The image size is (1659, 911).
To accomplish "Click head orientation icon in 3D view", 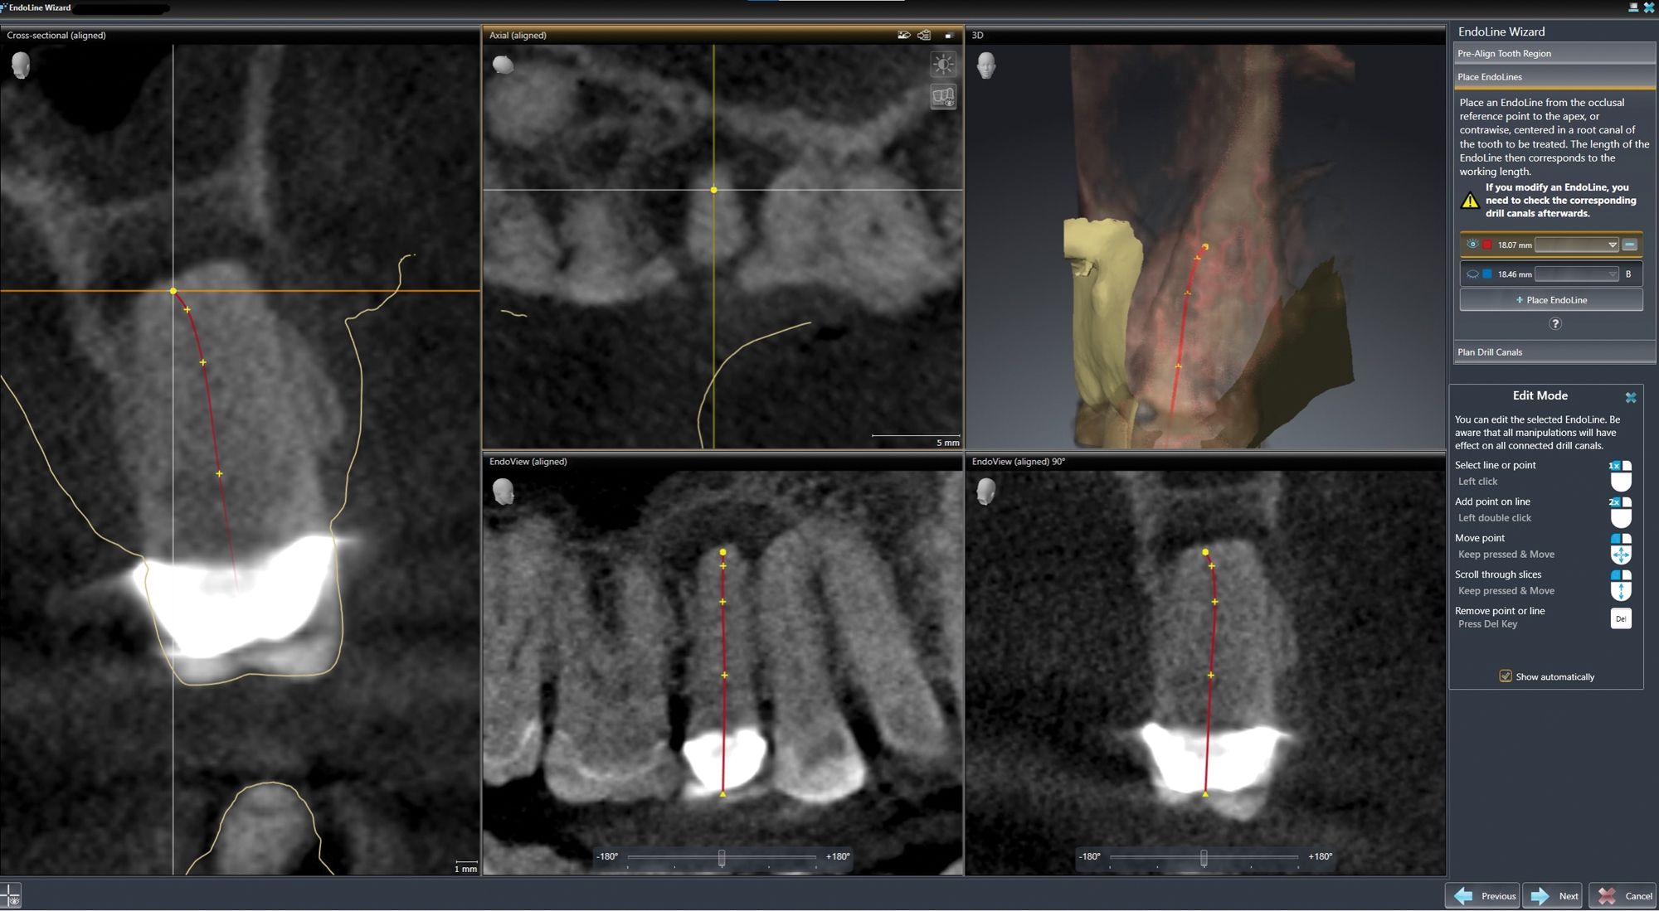I will pyautogui.click(x=986, y=65).
